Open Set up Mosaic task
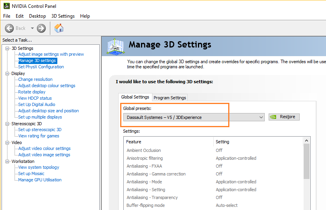 (31, 173)
